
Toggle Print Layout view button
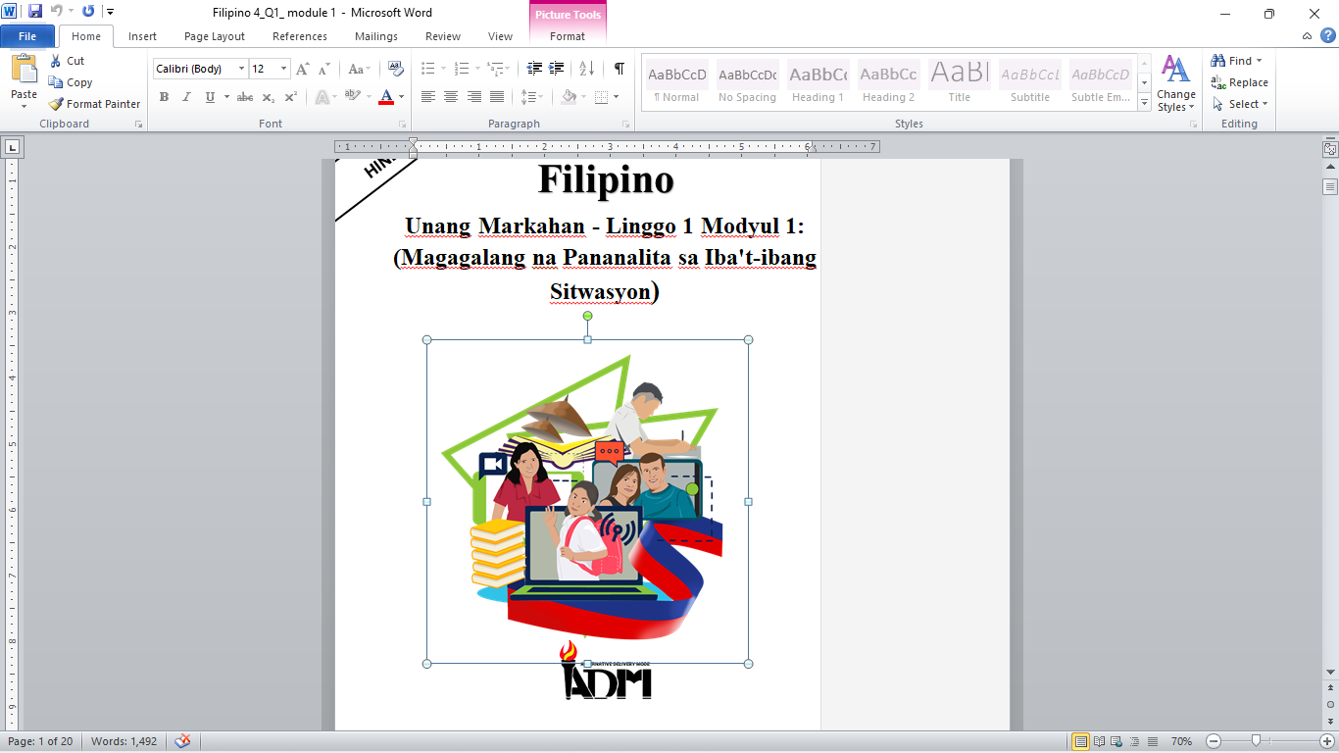(x=1081, y=741)
